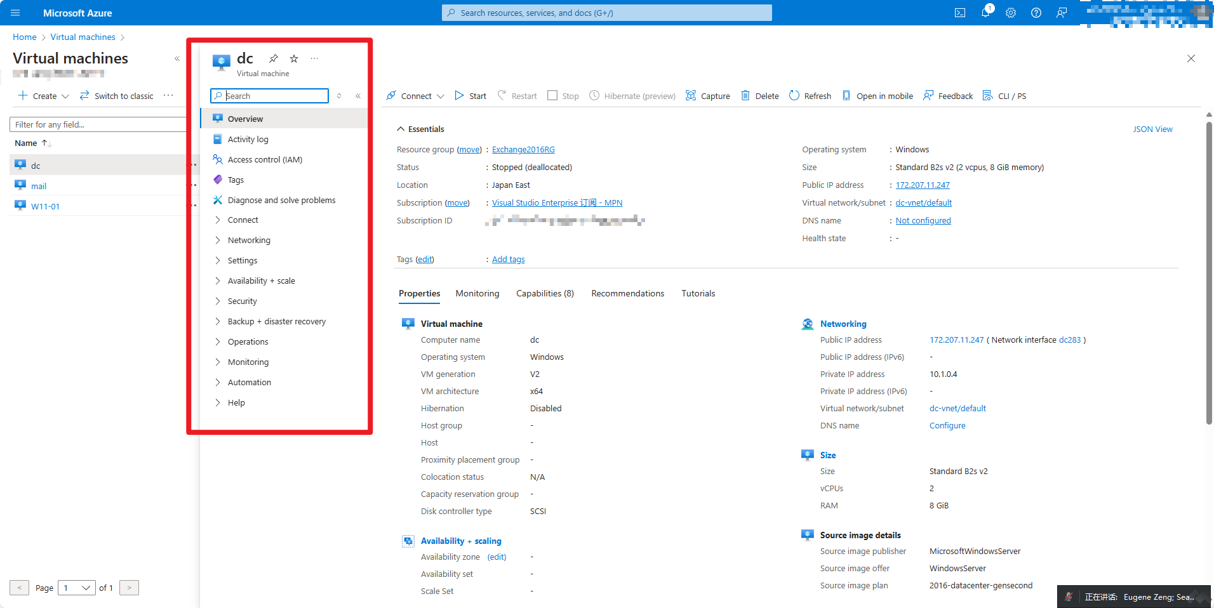Open the Exchange2016RG resource group link
This screenshot has width=1214, height=608.
[523, 150]
